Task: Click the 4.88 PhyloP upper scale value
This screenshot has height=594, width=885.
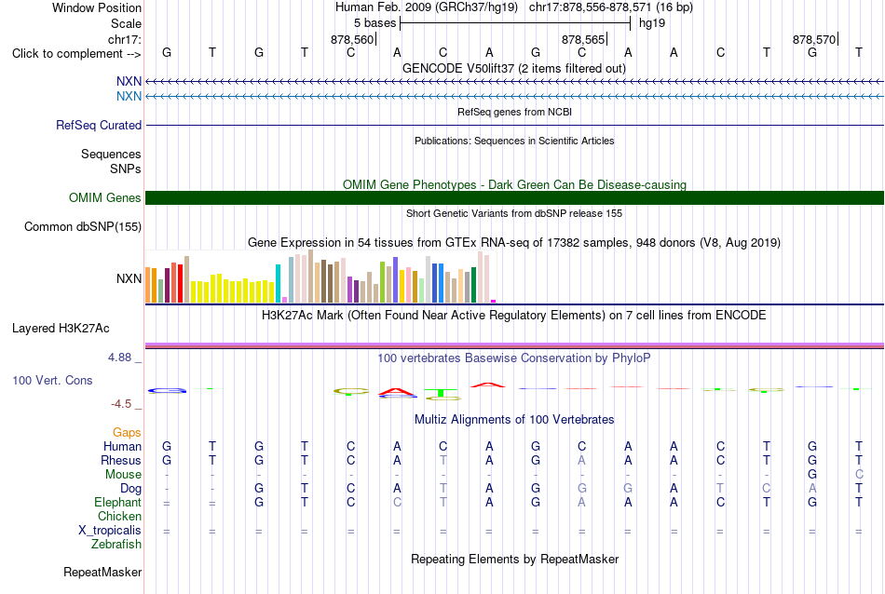Action: [x=119, y=358]
